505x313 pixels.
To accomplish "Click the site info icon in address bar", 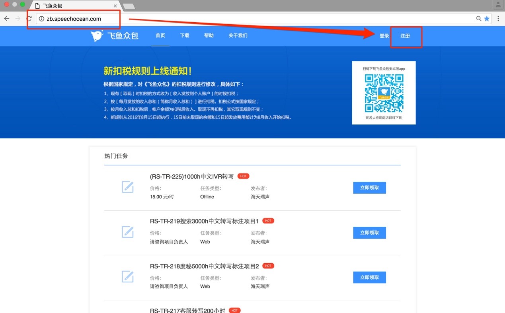I will 41,19.
